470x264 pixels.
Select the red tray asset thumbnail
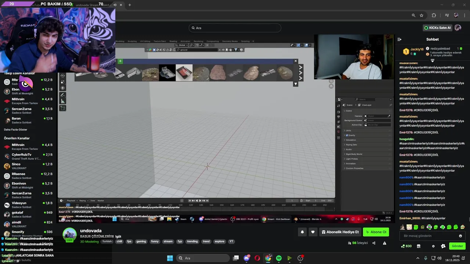click(x=184, y=73)
